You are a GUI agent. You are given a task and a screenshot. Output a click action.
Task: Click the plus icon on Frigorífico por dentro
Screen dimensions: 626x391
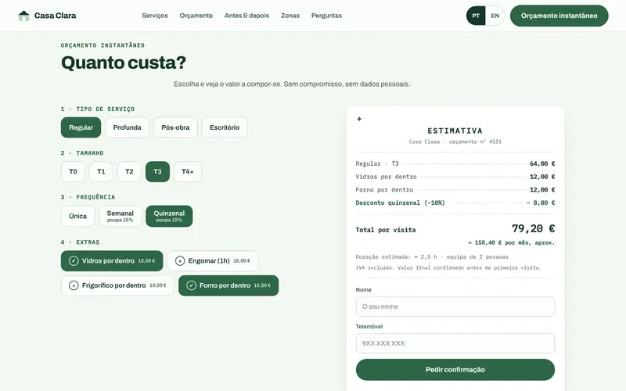coord(74,285)
